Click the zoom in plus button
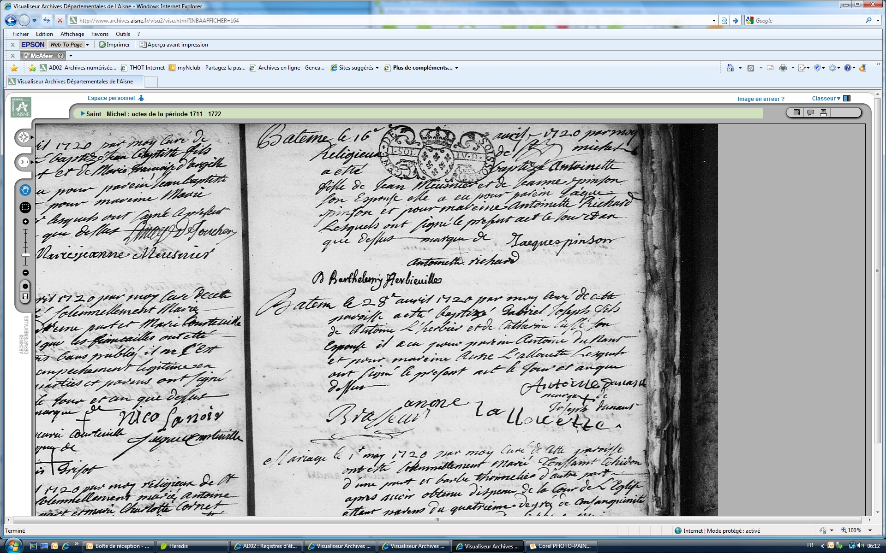 click(25, 222)
